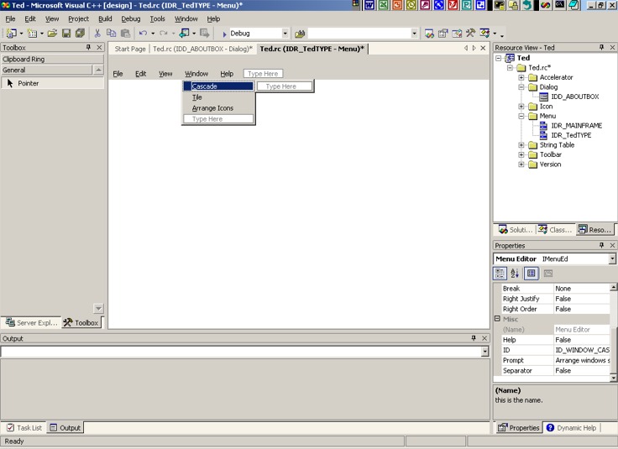
Task: Open Solution Explorer from the toolbar icon
Action: coord(429,34)
